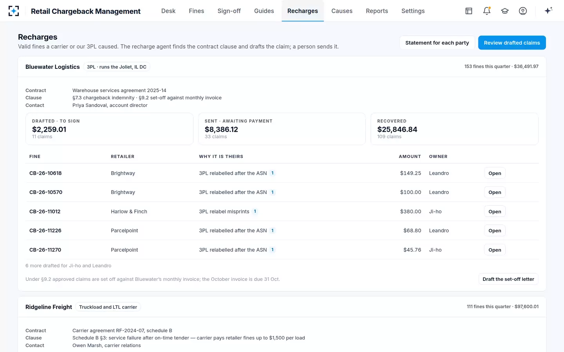Screen dimensions: 564x352
Task: Open the user account icon
Action: tap(523, 11)
